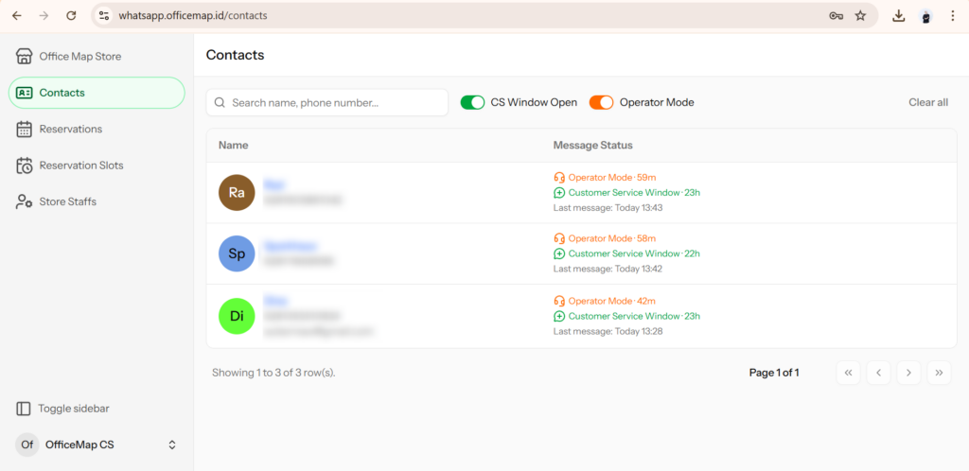Focus the search name, phone number field

pos(326,102)
